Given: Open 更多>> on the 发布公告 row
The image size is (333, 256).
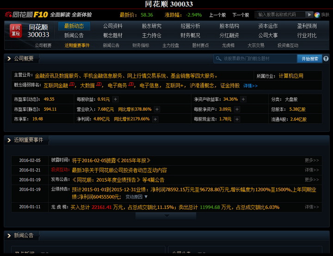Looking at the screenshot, I should (x=312, y=180).
